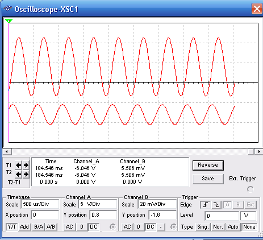Click Trigger Level value field
The image size is (263, 240).
222,216
